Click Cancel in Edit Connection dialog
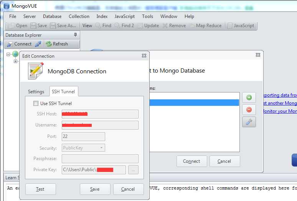 [128, 189]
